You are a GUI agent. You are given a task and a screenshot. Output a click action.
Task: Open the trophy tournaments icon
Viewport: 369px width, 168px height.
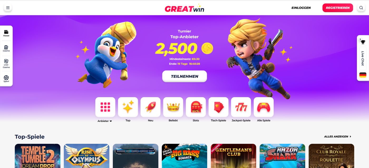(x=363, y=42)
